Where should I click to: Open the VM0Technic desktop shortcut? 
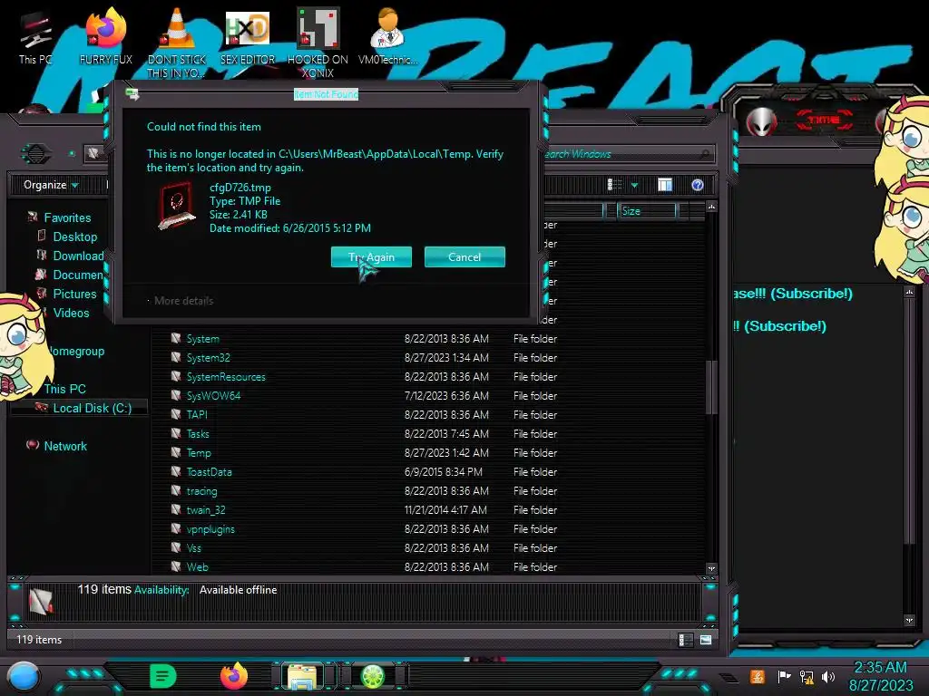pyautogui.click(x=388, y=36)
